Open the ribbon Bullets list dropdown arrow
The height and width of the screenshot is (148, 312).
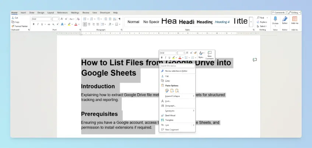pos(88,19)
